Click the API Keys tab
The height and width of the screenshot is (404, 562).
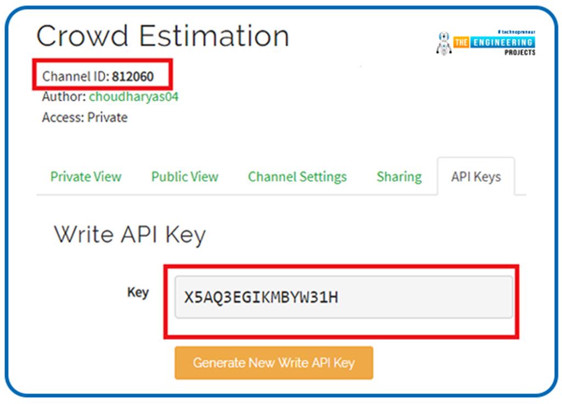click(476, 177)
